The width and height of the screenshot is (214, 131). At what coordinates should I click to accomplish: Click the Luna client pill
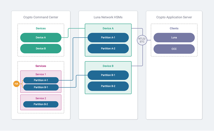[174, 38]
